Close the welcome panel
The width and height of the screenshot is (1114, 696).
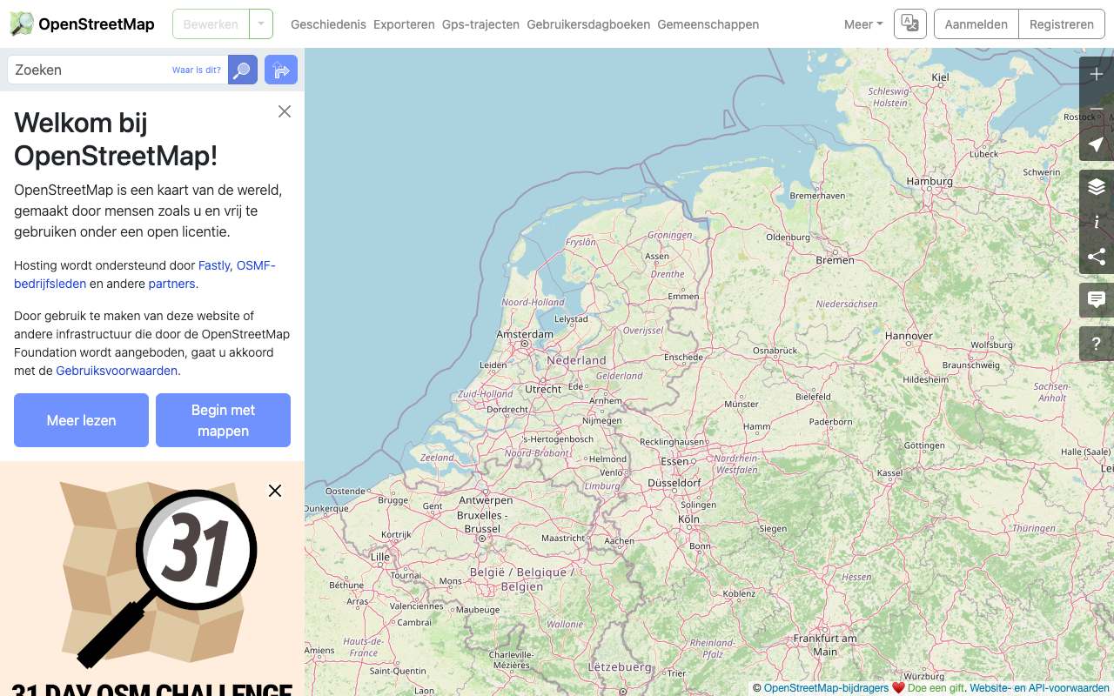285,111
